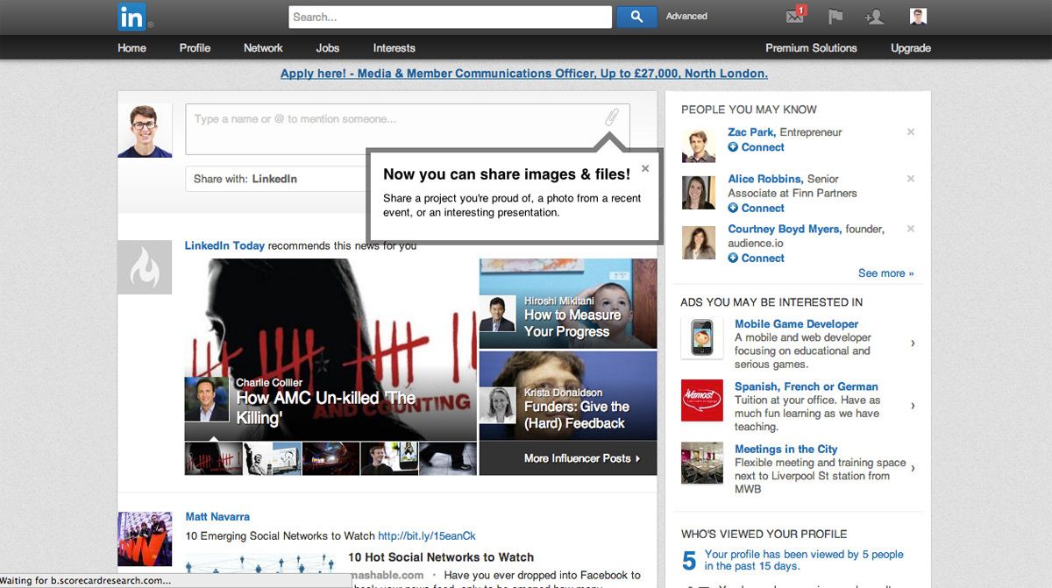Connect with Alice Robbins
The image size is (1052, 588).
tap(756, 209)
